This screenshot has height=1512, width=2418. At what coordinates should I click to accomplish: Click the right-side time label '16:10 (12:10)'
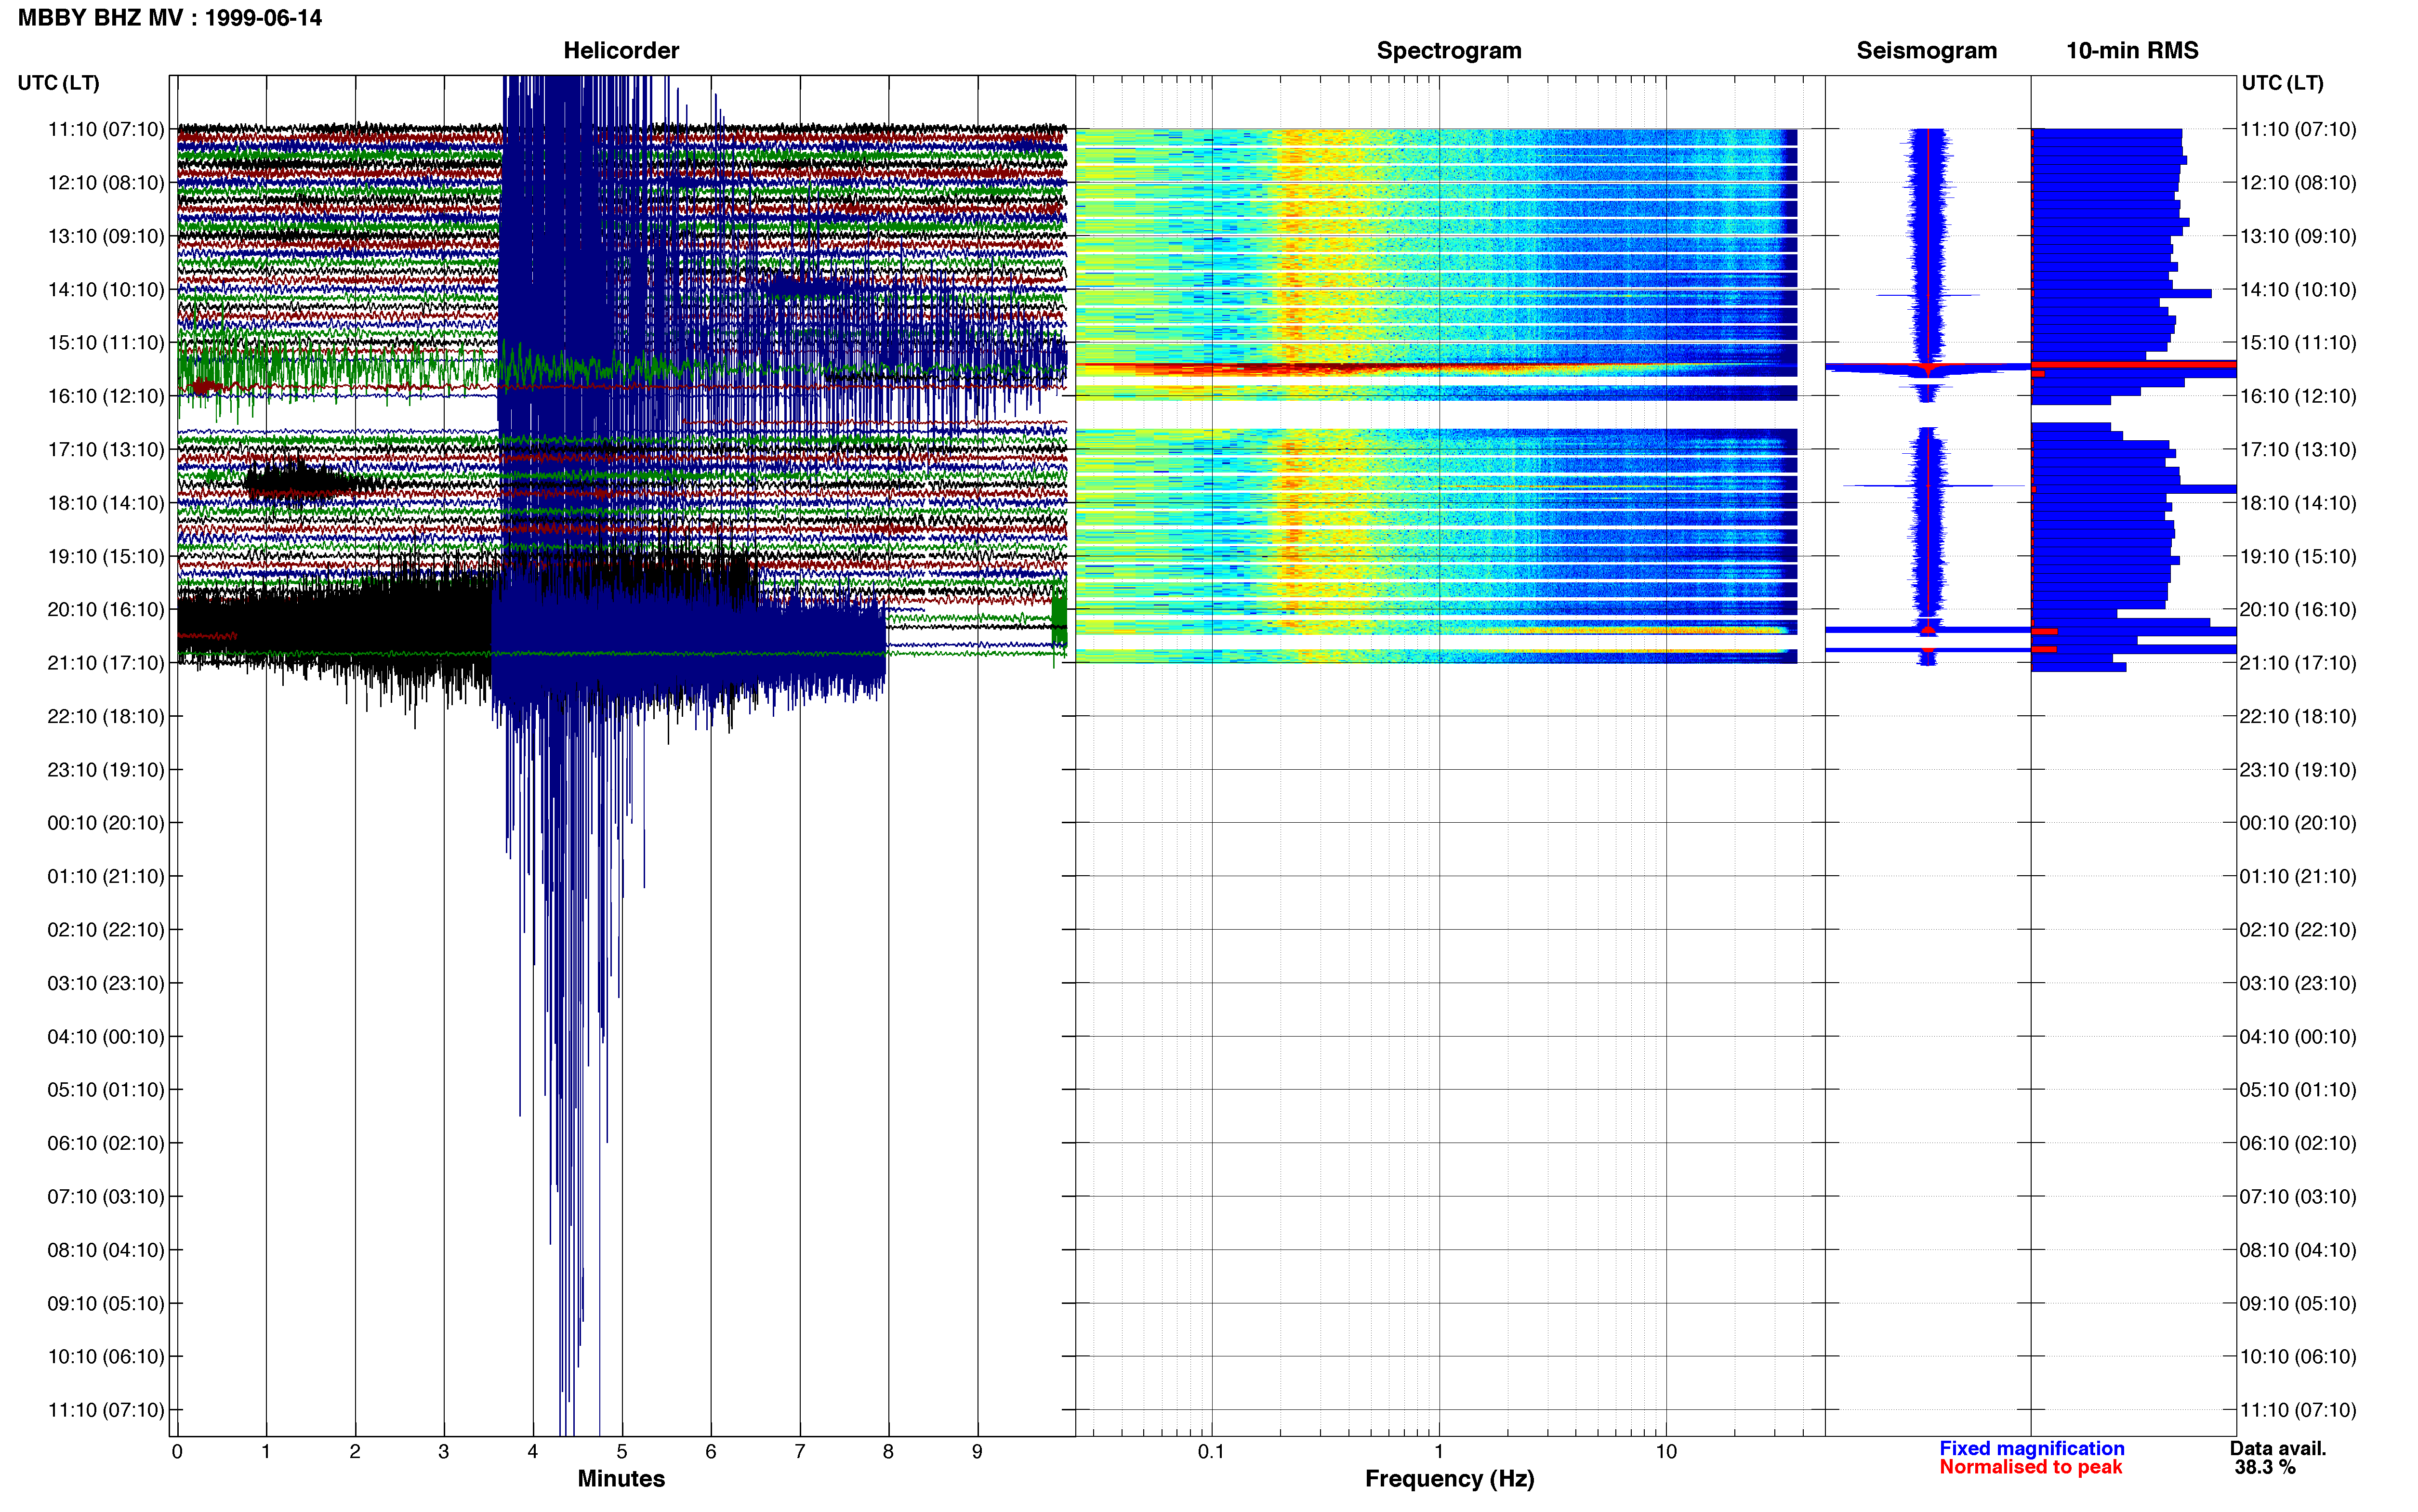[2298, 396]
